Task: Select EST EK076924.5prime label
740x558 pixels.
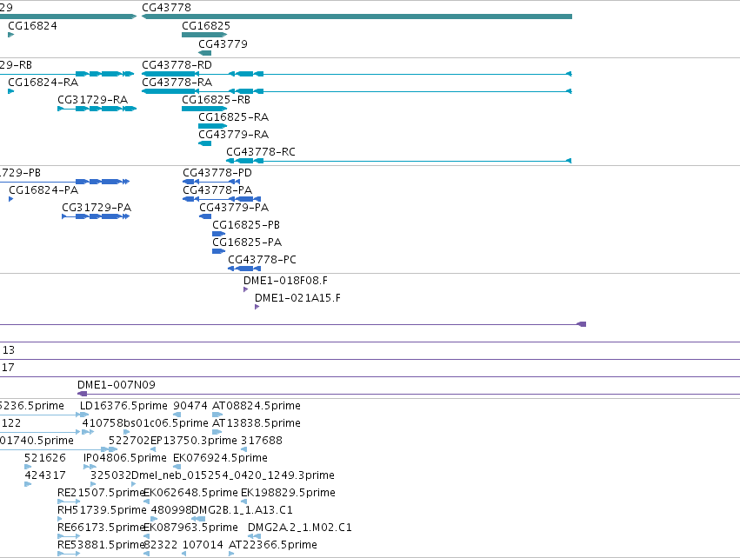Action: point(220,458)
